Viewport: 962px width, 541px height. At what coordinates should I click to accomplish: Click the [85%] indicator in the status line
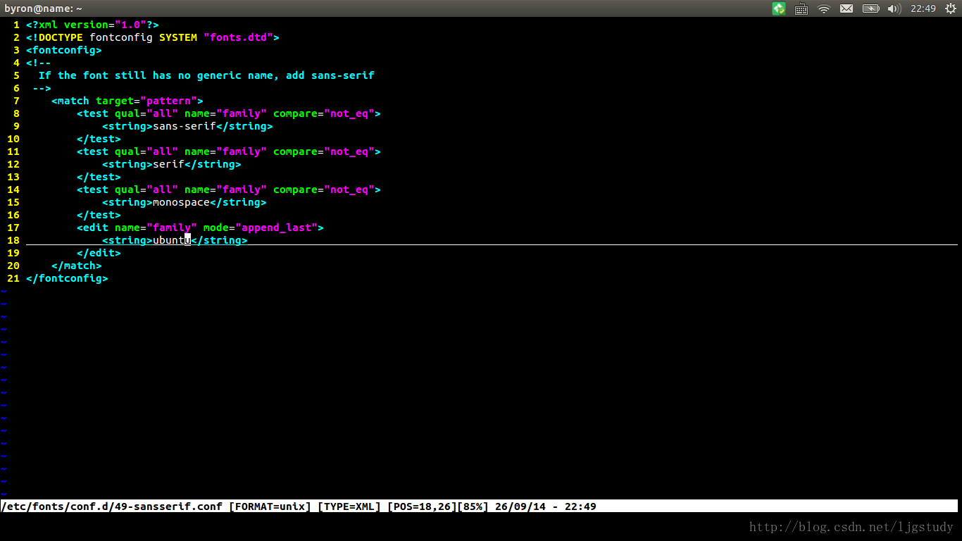pos(473,506)
